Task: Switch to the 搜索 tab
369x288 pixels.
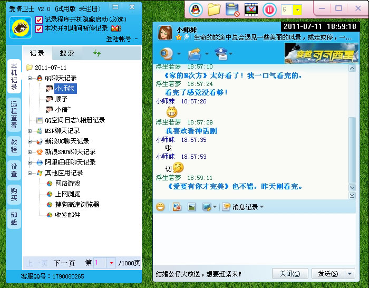Action: (67, 53)
